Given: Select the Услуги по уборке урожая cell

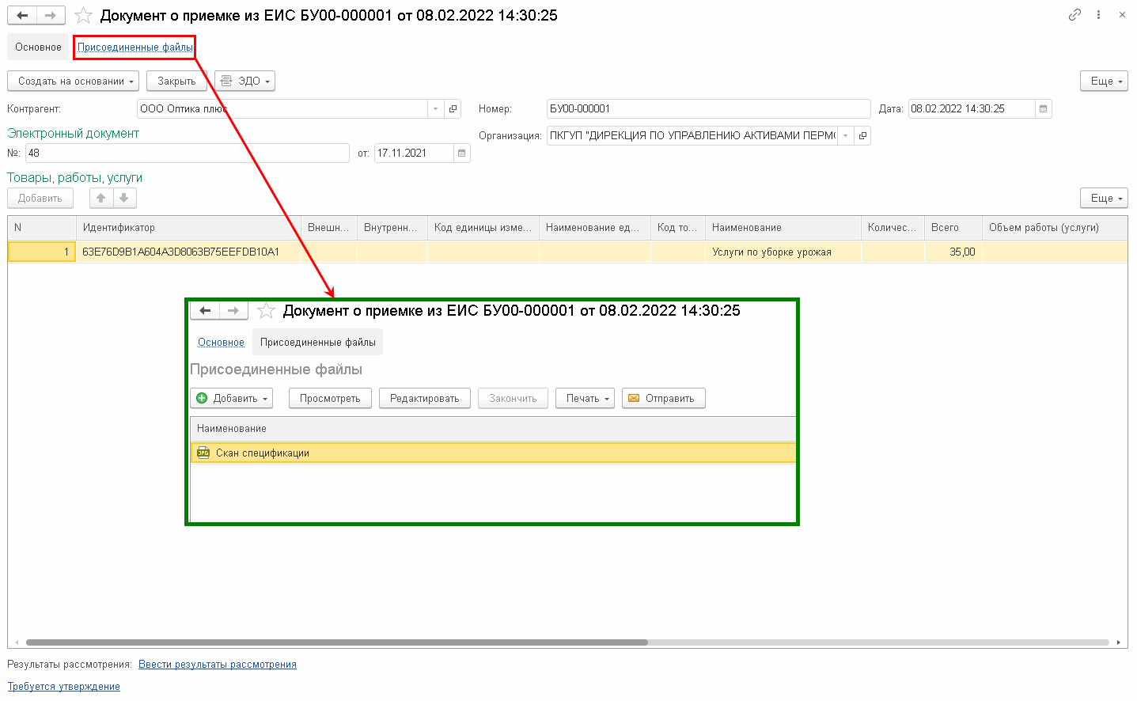Looking at the screenshot, I should click(x=783, y=252).
